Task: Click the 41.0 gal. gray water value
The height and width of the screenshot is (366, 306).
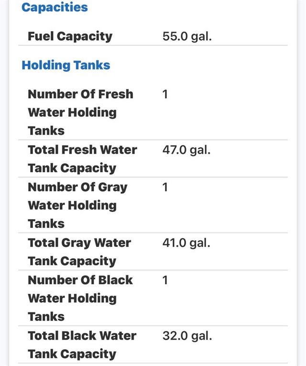Action: 186,243
